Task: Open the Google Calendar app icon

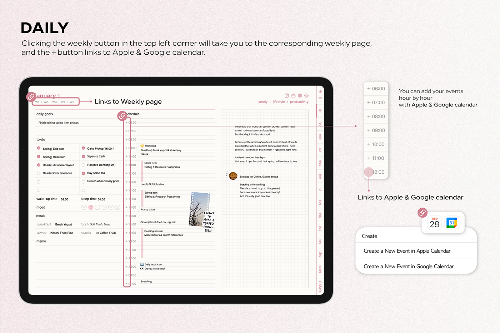Action: click(451, 223)
